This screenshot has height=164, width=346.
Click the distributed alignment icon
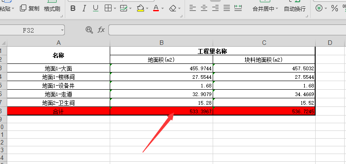238,8
